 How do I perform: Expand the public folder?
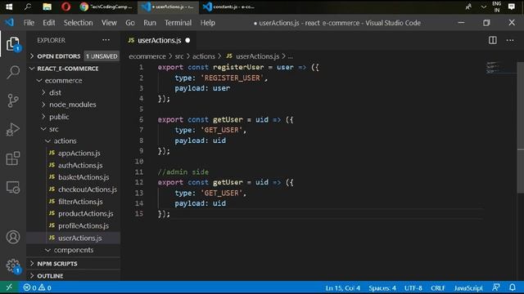coord(59,117)
